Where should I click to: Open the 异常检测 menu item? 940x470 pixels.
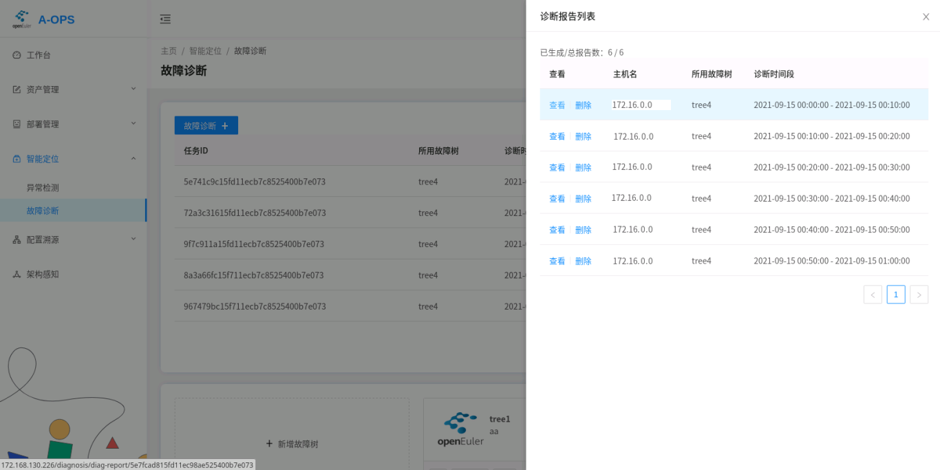click(x=43, y=187)
